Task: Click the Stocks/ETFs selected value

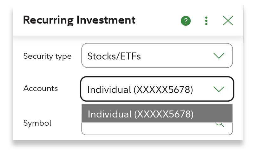Action: point(114,56)
